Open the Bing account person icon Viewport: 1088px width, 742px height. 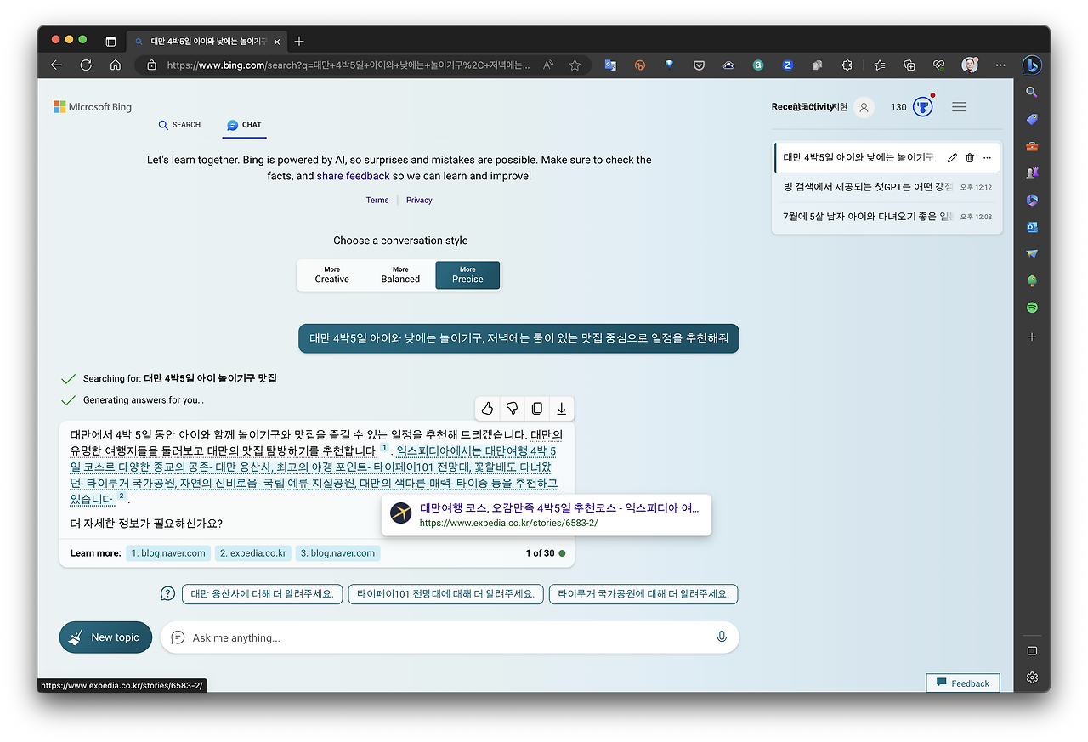pyautogui.click(x=864, y=107)
